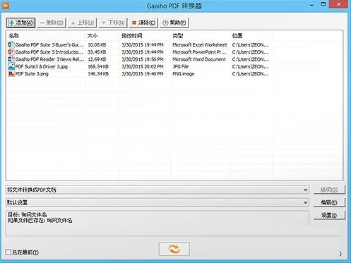Click the Edit button beside settings dropdown
This screenshot has width=351, height=263.
(329, 202)
